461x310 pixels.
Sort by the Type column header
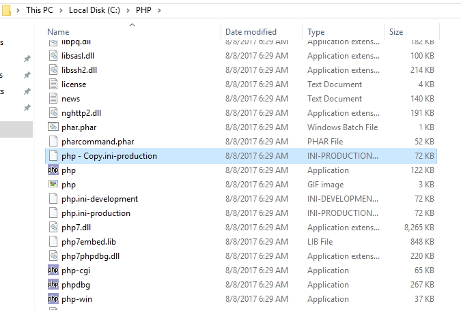coord(316,31)
